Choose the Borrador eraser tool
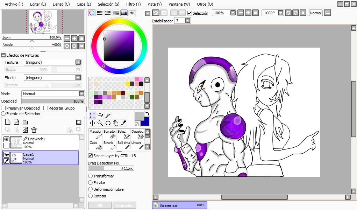This screenshot has width=357, height=210. [109, 134]
